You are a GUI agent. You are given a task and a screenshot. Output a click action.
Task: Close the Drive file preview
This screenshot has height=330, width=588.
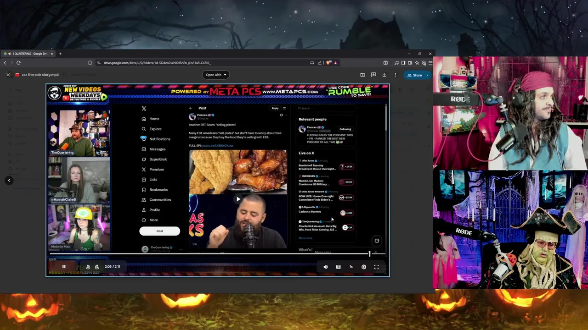coord(8,75)
